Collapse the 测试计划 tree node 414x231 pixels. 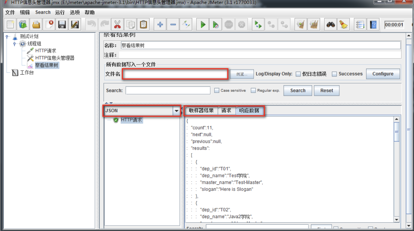[x=7, y=36]
